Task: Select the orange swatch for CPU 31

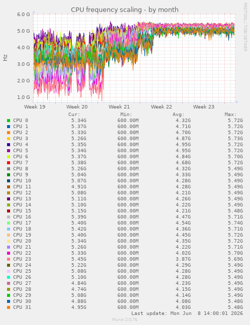Action: point(9,307)
